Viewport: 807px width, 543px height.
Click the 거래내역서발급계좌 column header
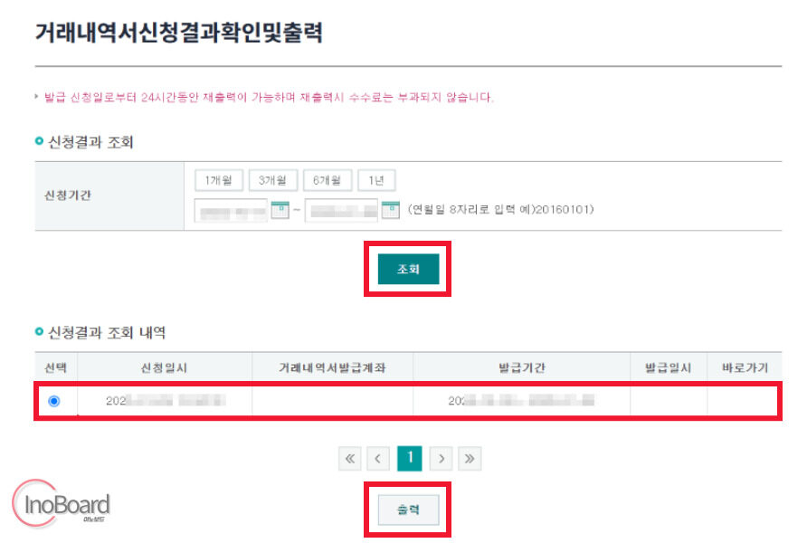tap(332, 367)
